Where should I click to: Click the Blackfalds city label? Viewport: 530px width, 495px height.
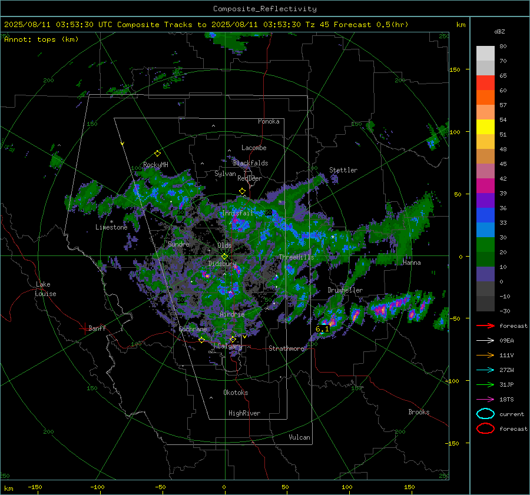[x=250, y=163]
